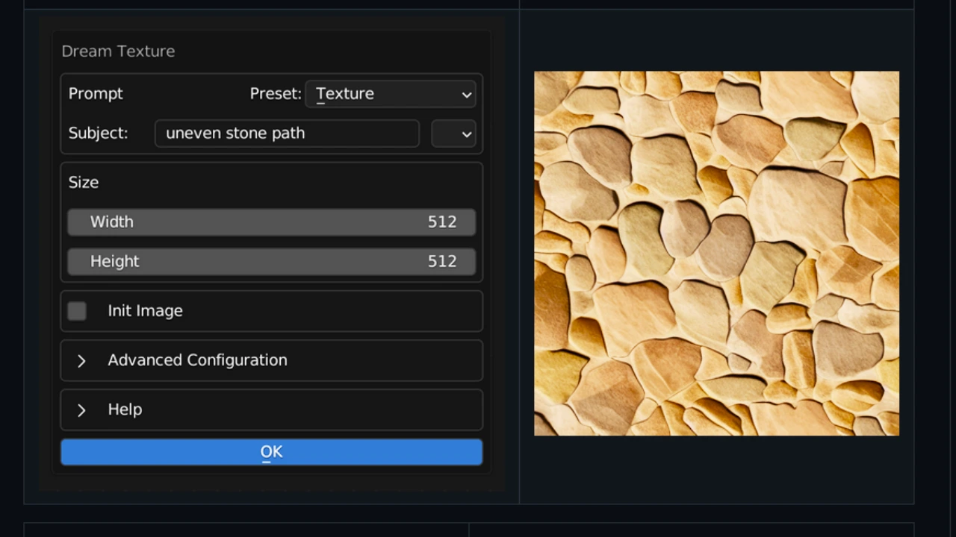Open the subject history dropdown arrow
Viewport: 956px width, 537px height.
453,133
